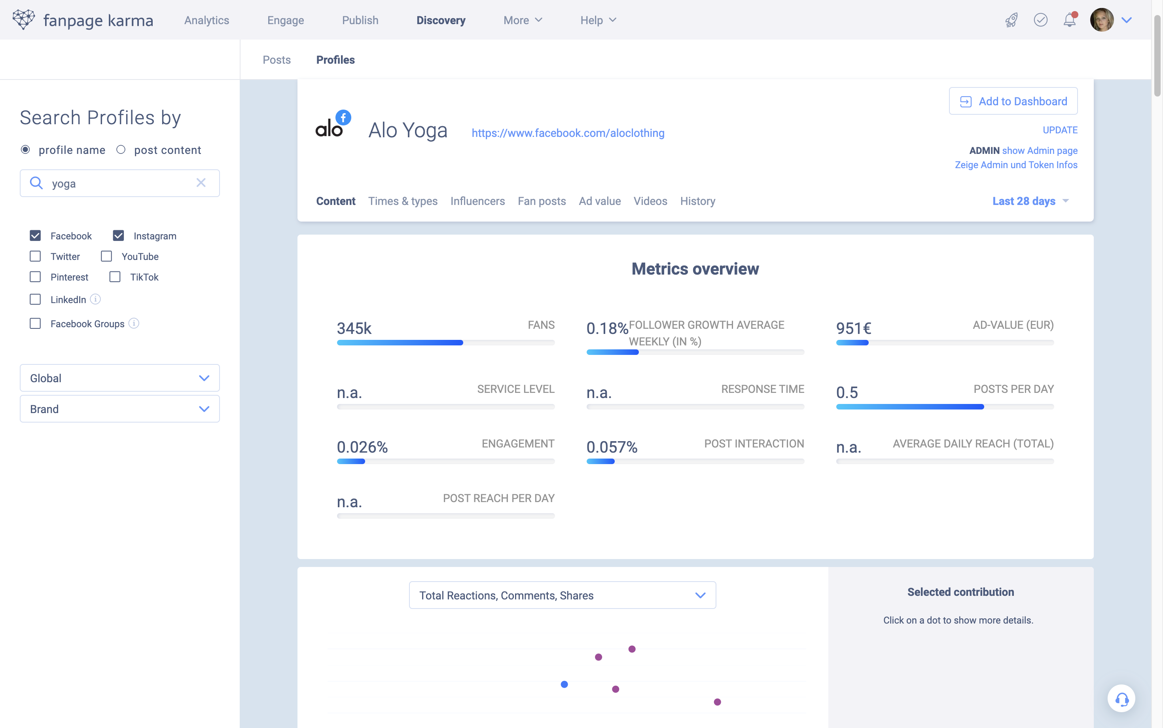This screenshot has width=1163, height=728.
Task: Open the Analytics menu item
Action: pos(206,20)
